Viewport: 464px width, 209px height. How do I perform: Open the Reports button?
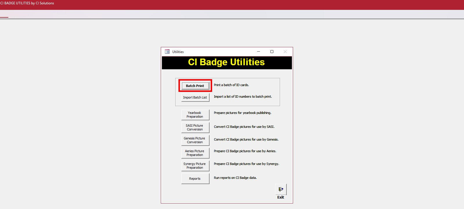195,179
